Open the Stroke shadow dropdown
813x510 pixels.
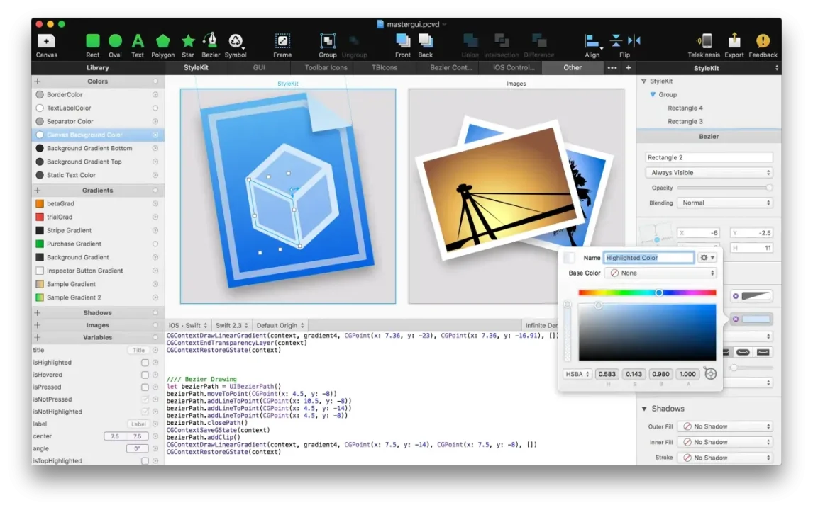(725, 458)
